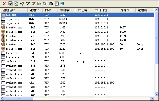The height and width of the screenshot is (101, 159).
Task: Click http cell on port 2028 row
Action: coord(140,44)
